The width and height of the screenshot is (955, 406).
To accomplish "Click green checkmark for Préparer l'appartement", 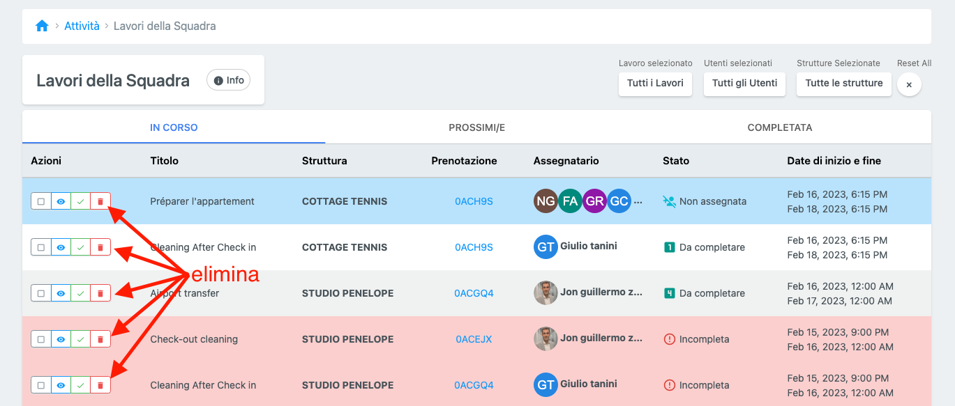I will pos(81,201).
